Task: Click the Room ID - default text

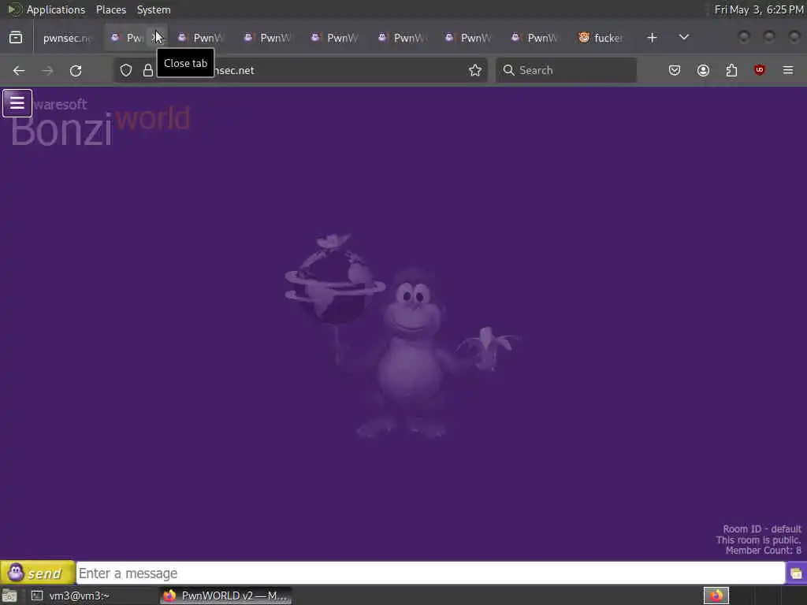Action: point(762,529)
